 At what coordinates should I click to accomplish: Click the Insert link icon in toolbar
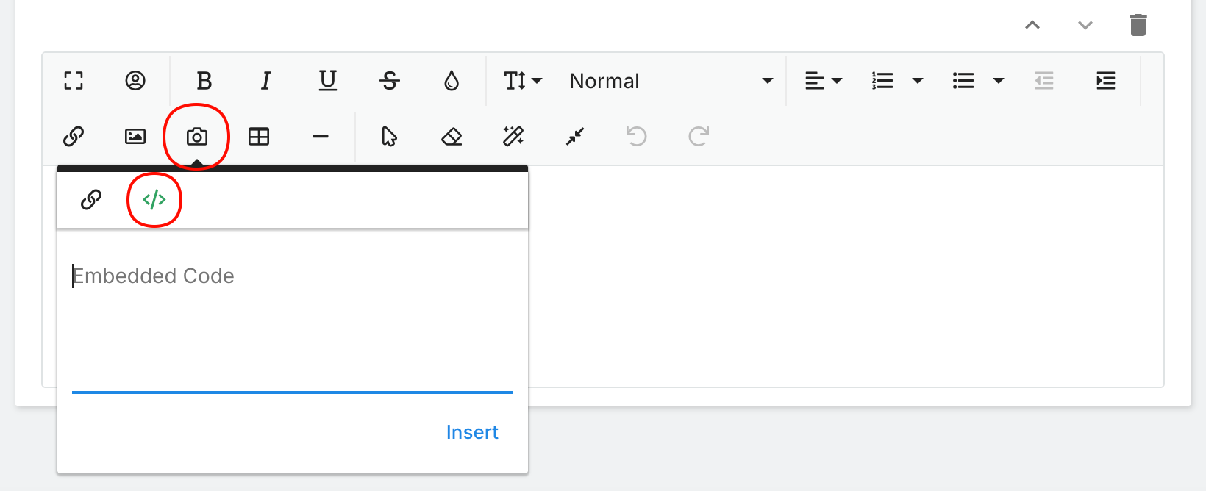74,137
